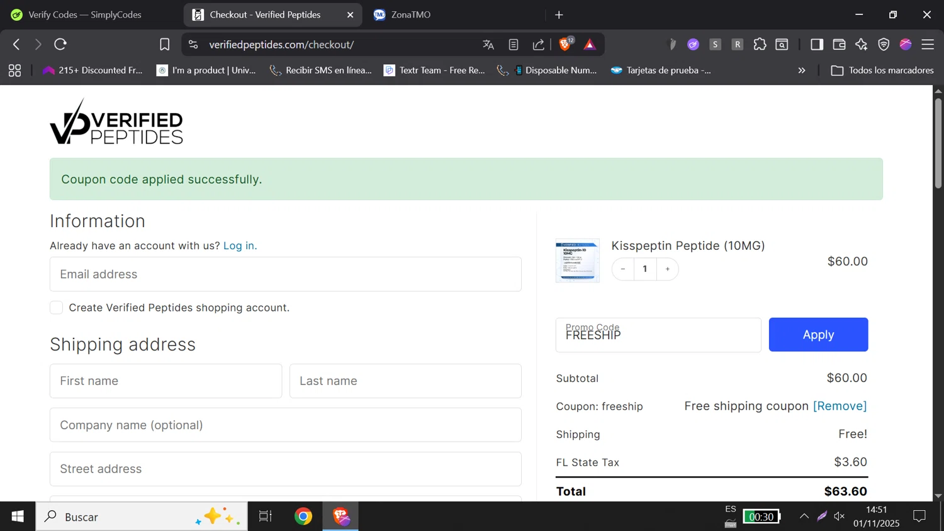Click the Brave taskbar icon
The width and height of the screenshot is (944, 531).
click(341, 517)
